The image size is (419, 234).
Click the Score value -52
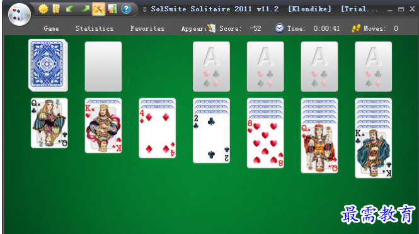pos(255,28)
